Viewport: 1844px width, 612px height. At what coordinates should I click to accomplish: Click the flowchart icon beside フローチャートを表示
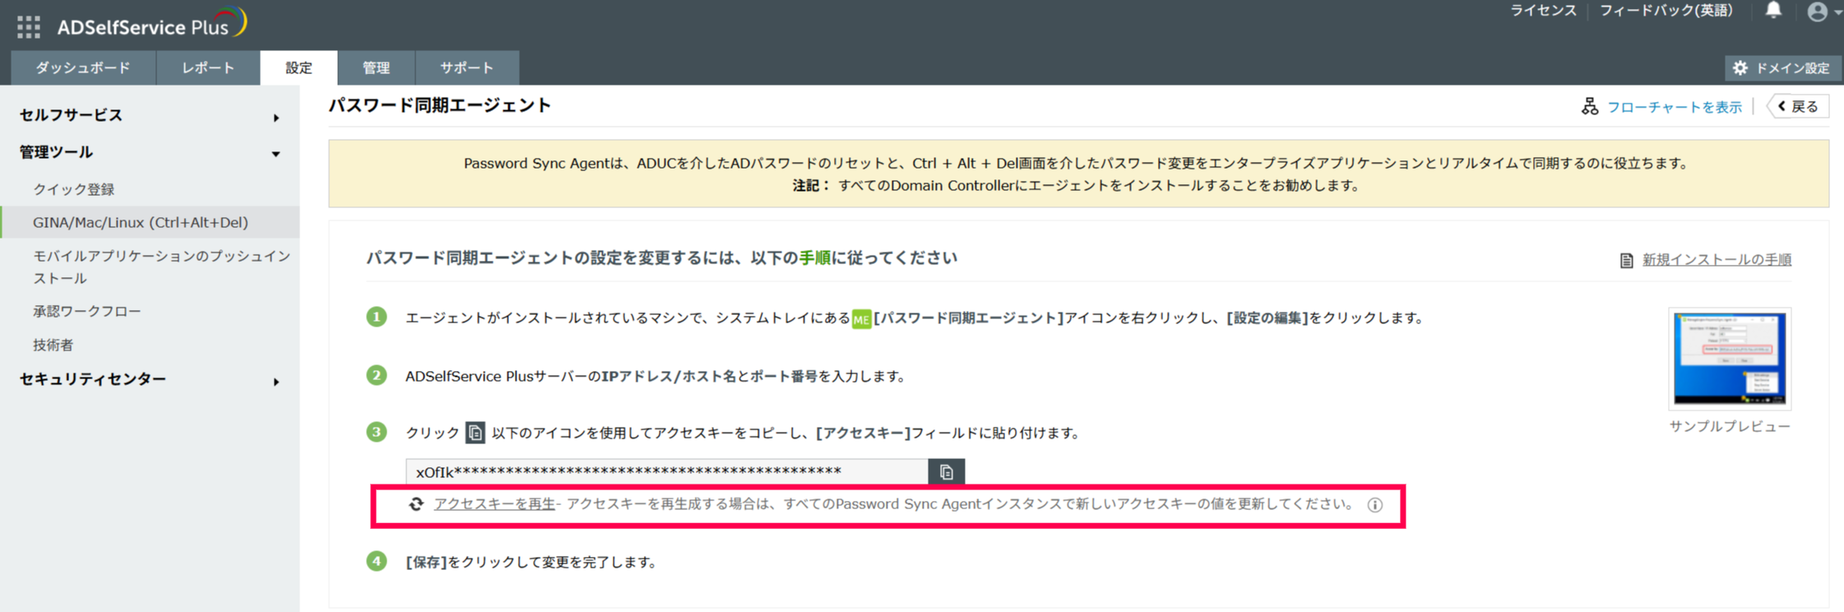[x=1590, y=107]
